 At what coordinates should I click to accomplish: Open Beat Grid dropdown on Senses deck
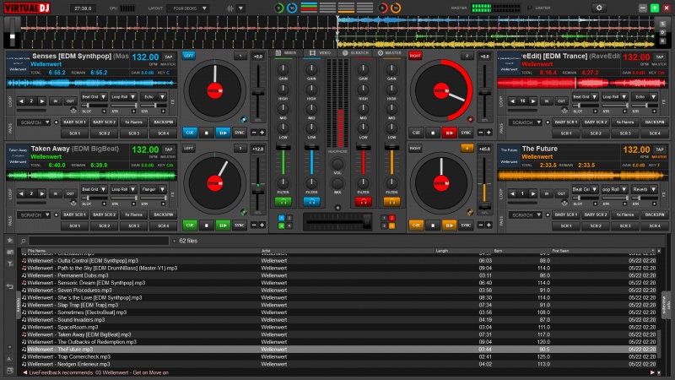coord(94,97)
